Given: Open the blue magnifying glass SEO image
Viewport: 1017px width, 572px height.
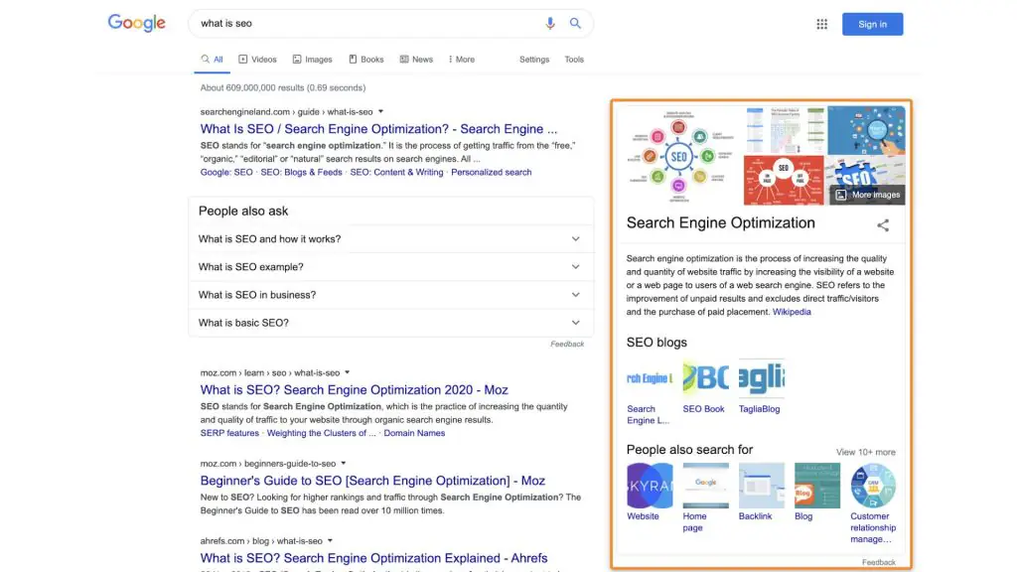Looking at the screenshot, I should tap(866, 131).
